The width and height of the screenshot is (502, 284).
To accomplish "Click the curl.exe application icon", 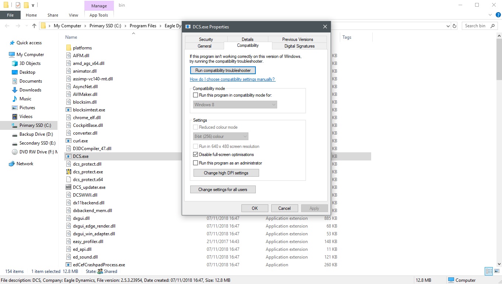I will coord(69,141).
